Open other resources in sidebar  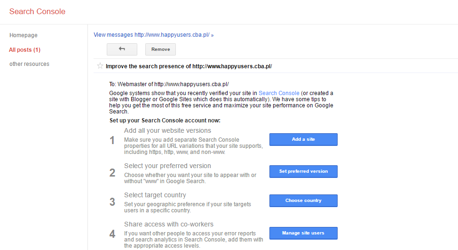click(x=29, y=64)
